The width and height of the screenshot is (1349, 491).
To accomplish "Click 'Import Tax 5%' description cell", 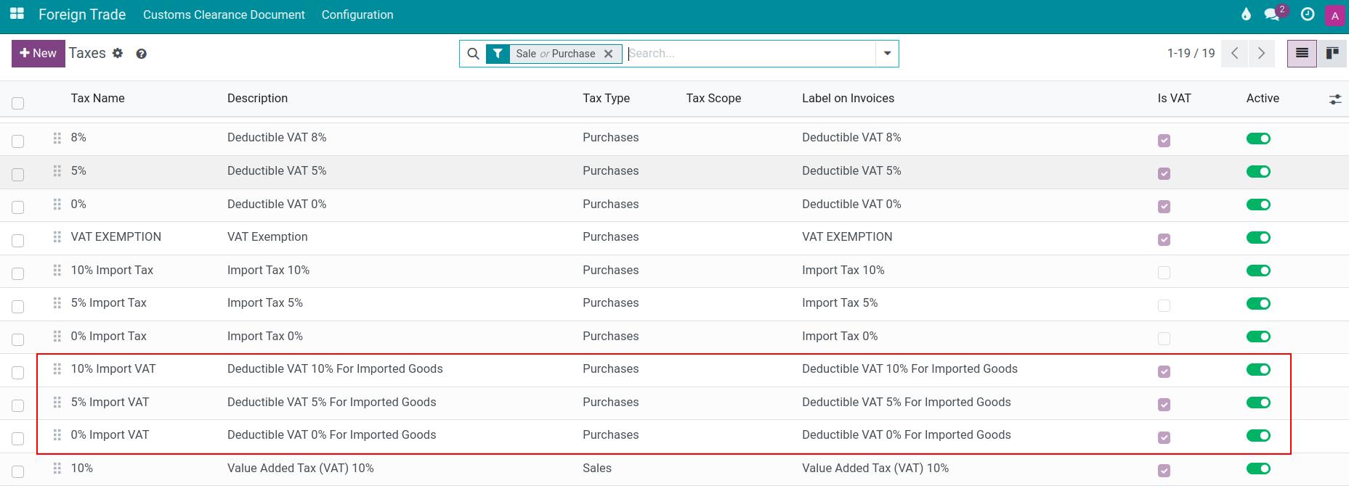I will (265, 303).
